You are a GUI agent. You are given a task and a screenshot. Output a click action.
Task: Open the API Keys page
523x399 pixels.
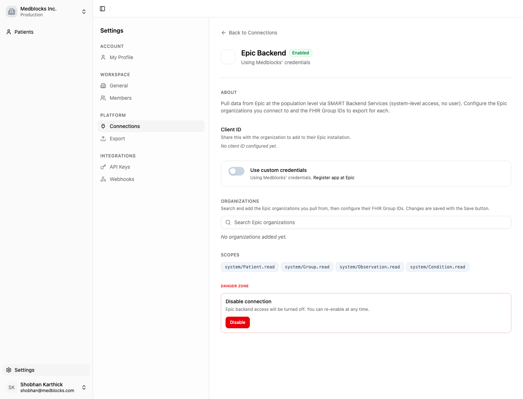(x=151, y=167)
